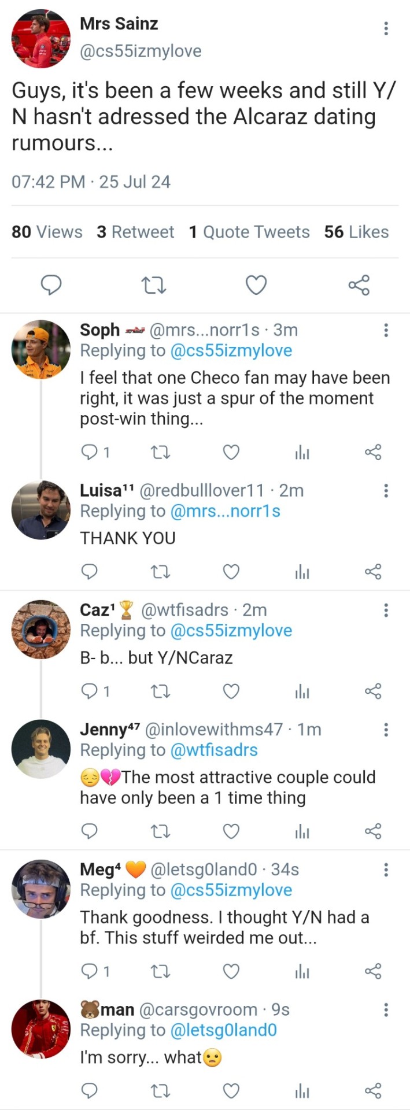The image size is (410, 1110).
Task: Like Soph's reply about the Checo fan
Action: tap(231, 452)
